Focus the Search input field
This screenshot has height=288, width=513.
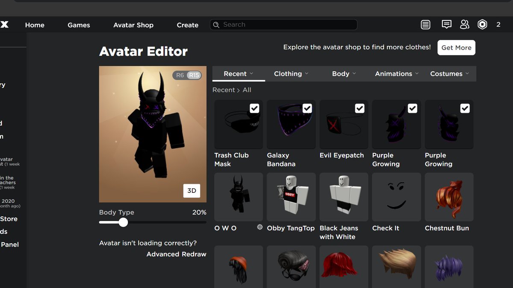point(283,25)
